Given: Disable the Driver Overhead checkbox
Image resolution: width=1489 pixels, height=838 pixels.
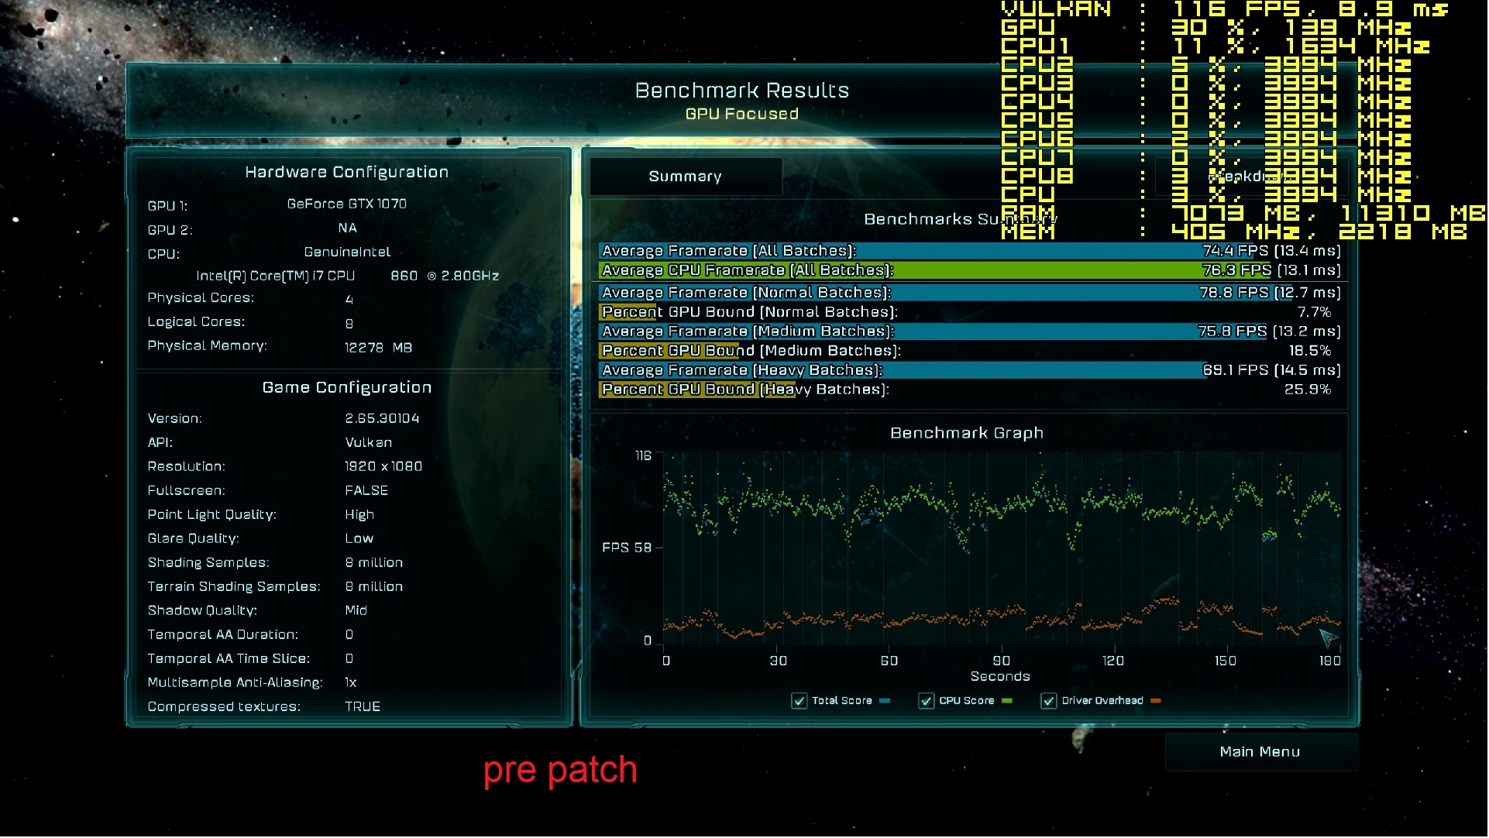Looking at the screenshot, I should pos(1048,701).
